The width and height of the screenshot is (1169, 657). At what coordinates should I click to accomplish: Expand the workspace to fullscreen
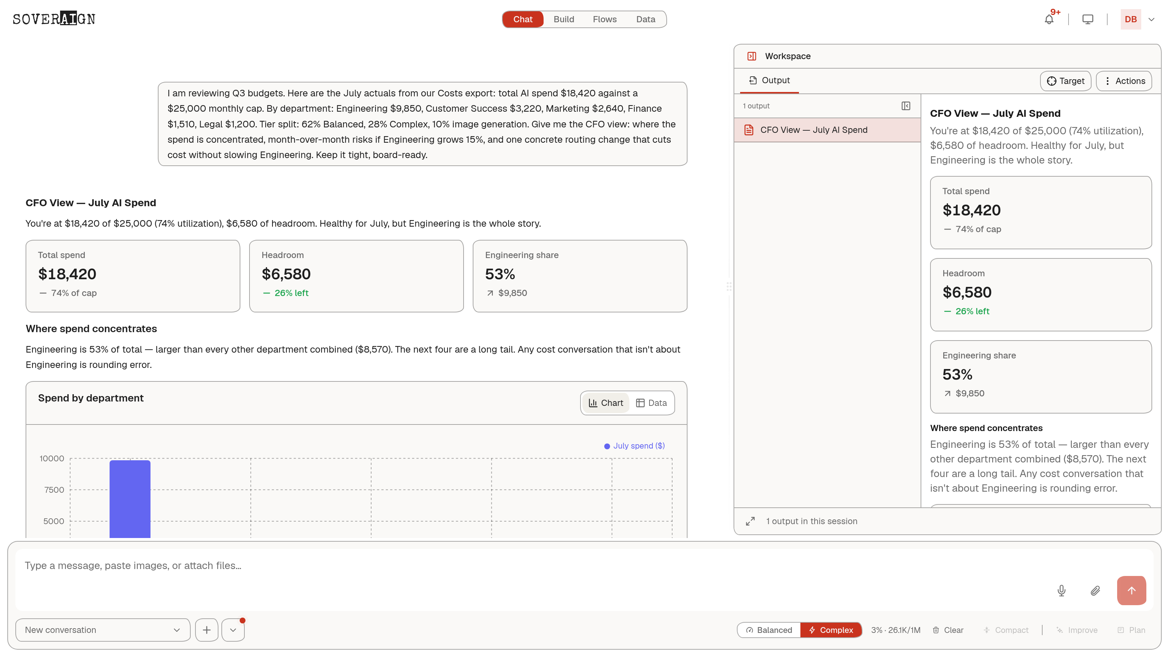(750, 521)
